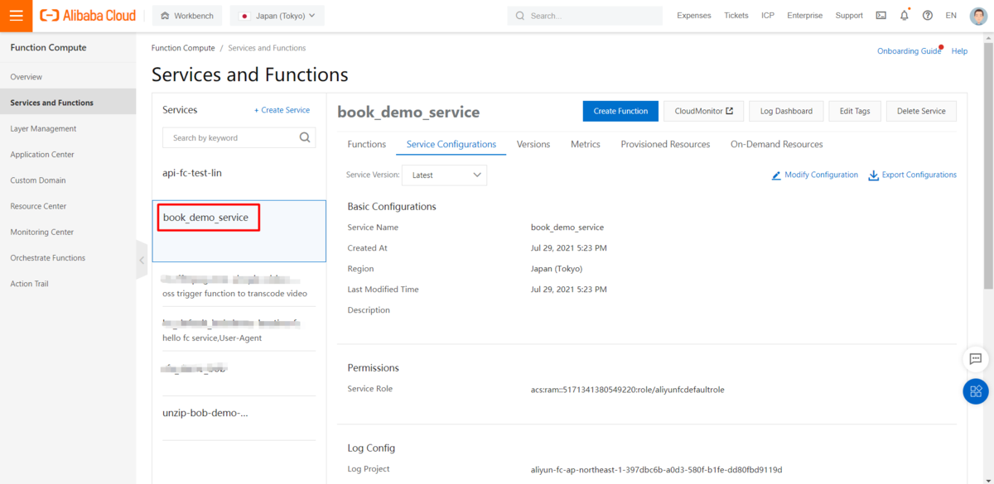Select Services and Functions in sidebar
This screenshot has height=484, width=994.
click(x=68, y=103)
